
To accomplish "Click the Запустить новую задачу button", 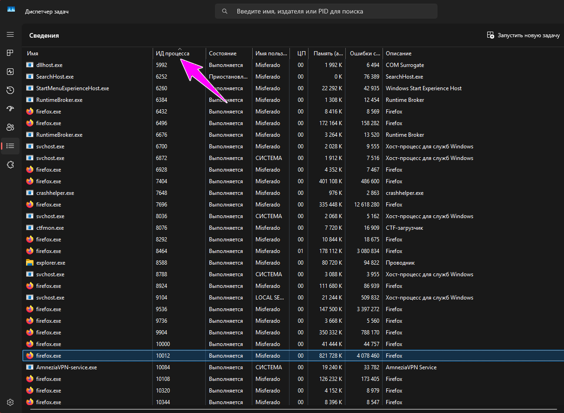I will point(523,35).
